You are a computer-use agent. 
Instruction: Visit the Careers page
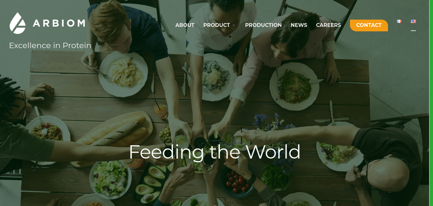point(328,25)
